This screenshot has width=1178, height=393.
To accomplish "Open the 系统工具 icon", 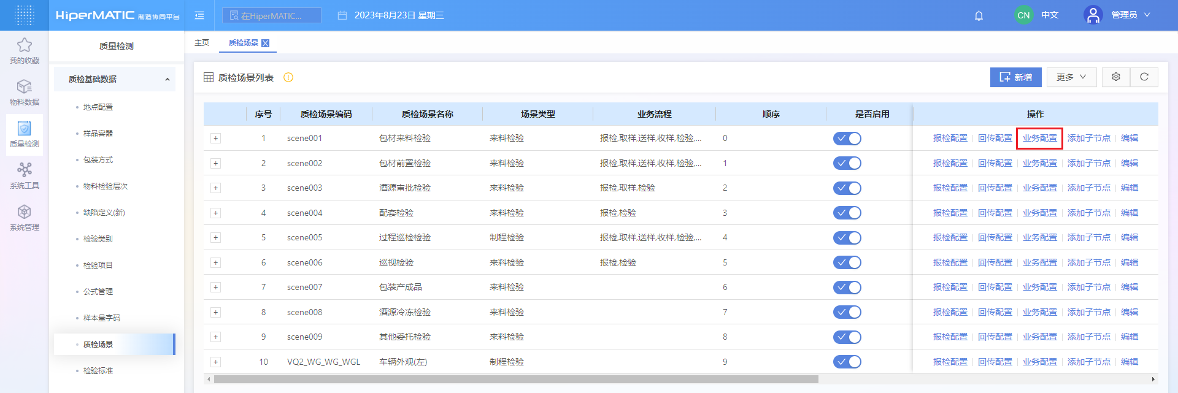I will tap(25, 170).
